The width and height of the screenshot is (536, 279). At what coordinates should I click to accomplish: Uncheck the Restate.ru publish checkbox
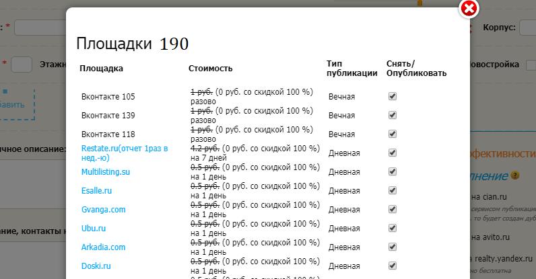click(x=393, y=153)
